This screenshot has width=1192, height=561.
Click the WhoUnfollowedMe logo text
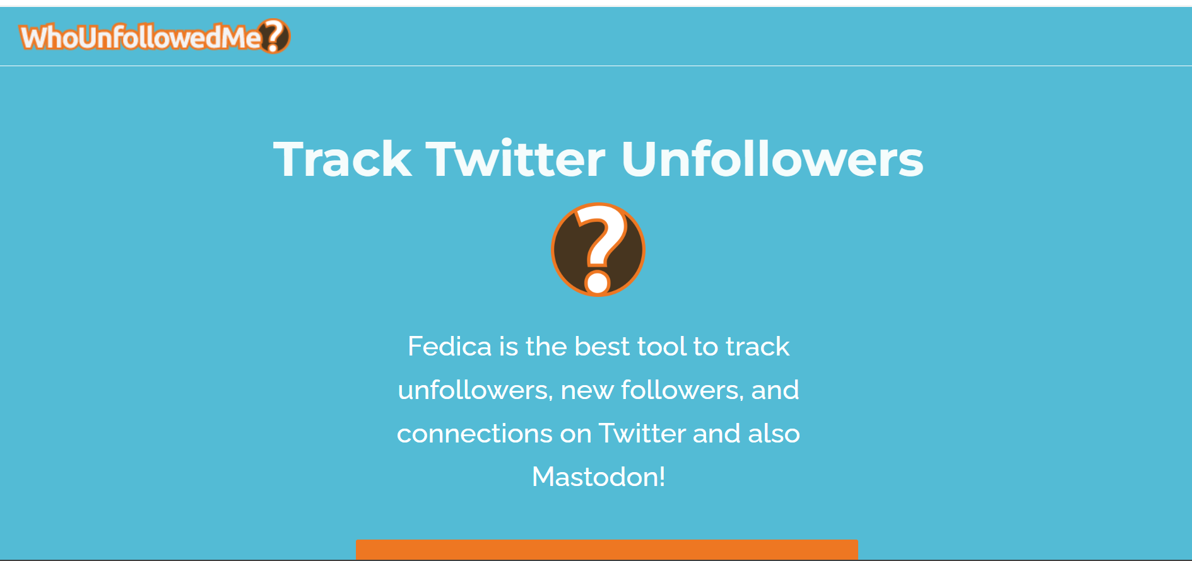coord(140,37)
